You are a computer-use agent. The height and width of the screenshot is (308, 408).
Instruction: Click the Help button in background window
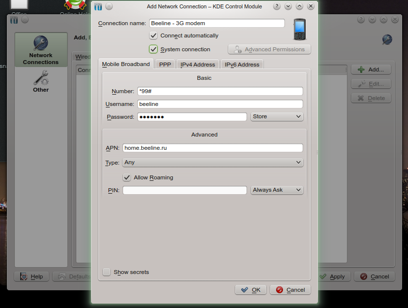[x=31, y=276]
